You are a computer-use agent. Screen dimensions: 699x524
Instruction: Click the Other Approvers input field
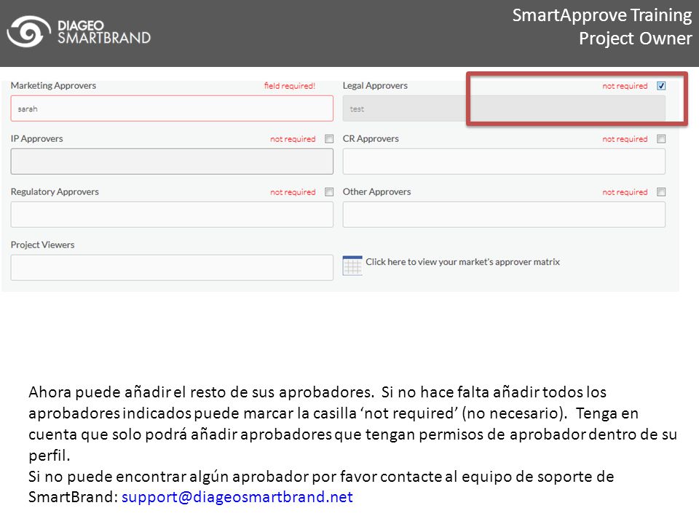[504, 214]
